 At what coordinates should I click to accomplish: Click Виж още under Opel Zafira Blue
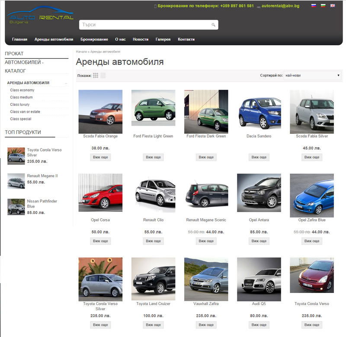click(312, 241)
